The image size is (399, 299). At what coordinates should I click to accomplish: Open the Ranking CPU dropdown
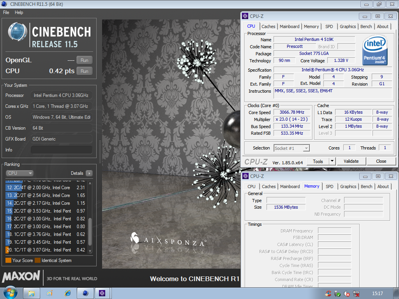[19, 173]
